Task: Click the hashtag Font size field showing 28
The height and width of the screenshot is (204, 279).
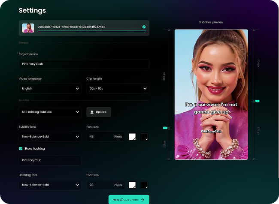Action: [106, 185]
